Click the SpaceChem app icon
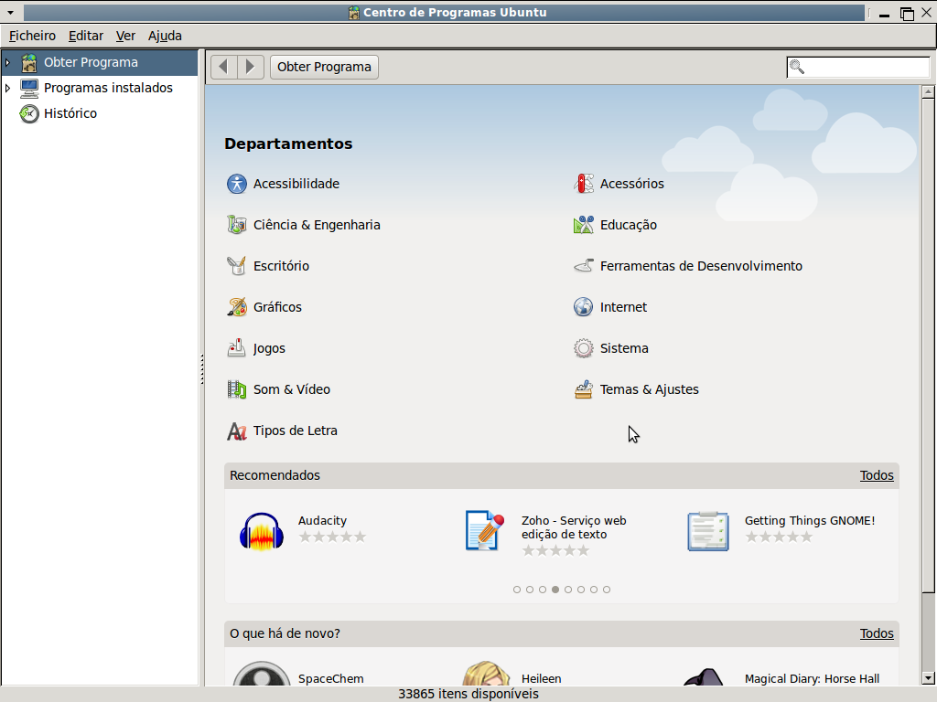937x702 pixels. [262, 674]
